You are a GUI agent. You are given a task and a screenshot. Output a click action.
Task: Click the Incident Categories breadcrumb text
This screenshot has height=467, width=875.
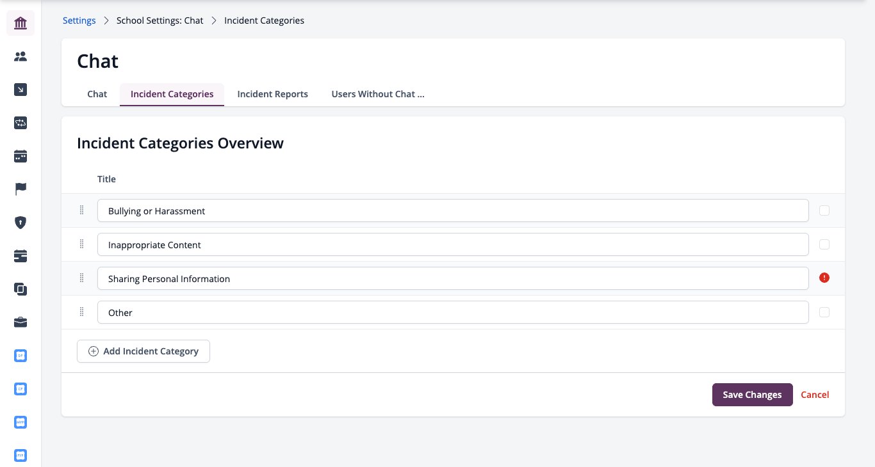pyautogui.click(x=264, y=20)
